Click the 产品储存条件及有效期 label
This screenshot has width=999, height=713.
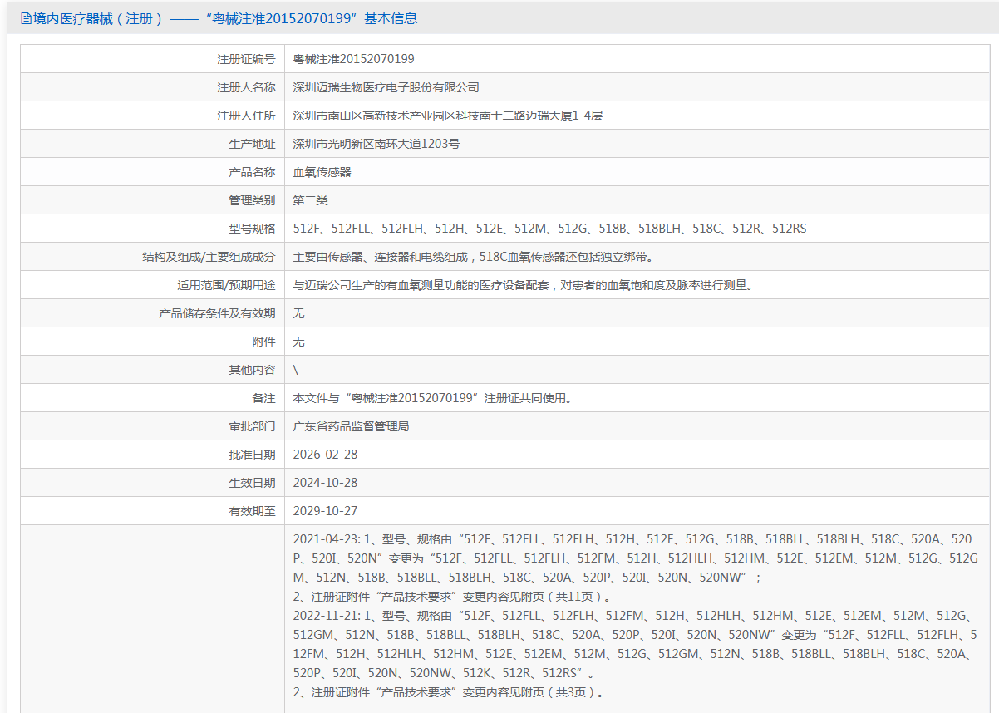(x=217, y=313)
